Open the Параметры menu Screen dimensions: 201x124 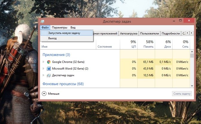click(60, 27)
